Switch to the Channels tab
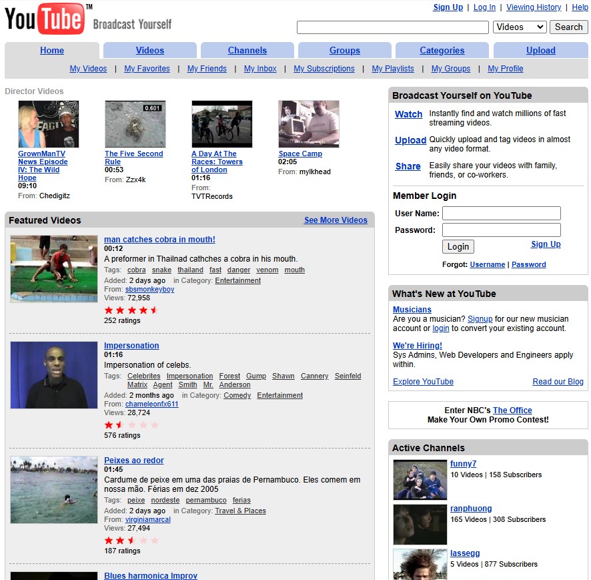 [247, 50]
